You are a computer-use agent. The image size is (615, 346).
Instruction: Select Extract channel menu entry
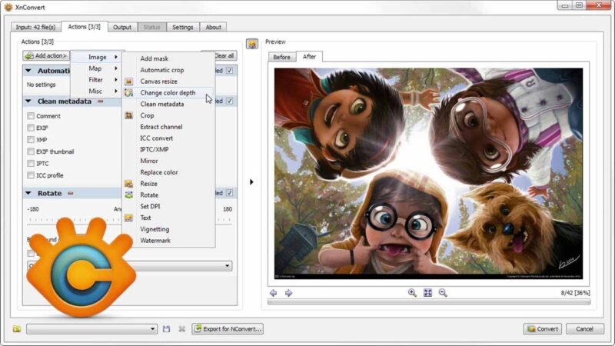(161, 127)
